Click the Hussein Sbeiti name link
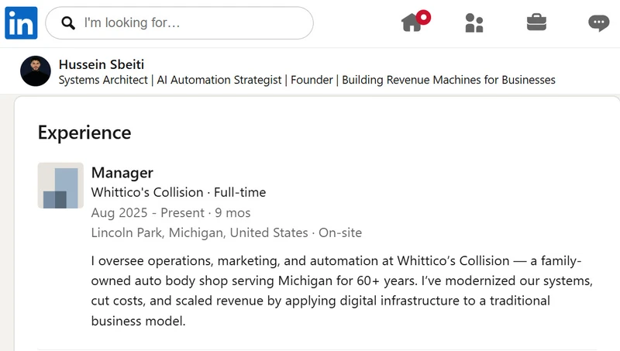The image size is (620, 351). click(x=102, y=64)
